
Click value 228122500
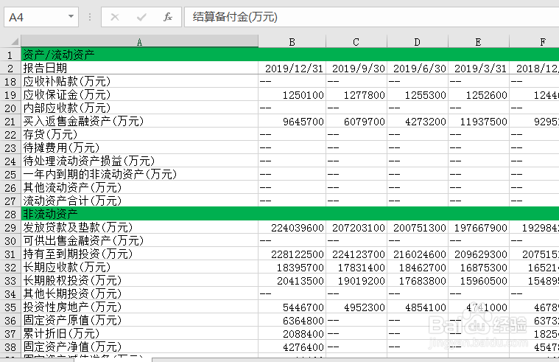pos(292,254)
